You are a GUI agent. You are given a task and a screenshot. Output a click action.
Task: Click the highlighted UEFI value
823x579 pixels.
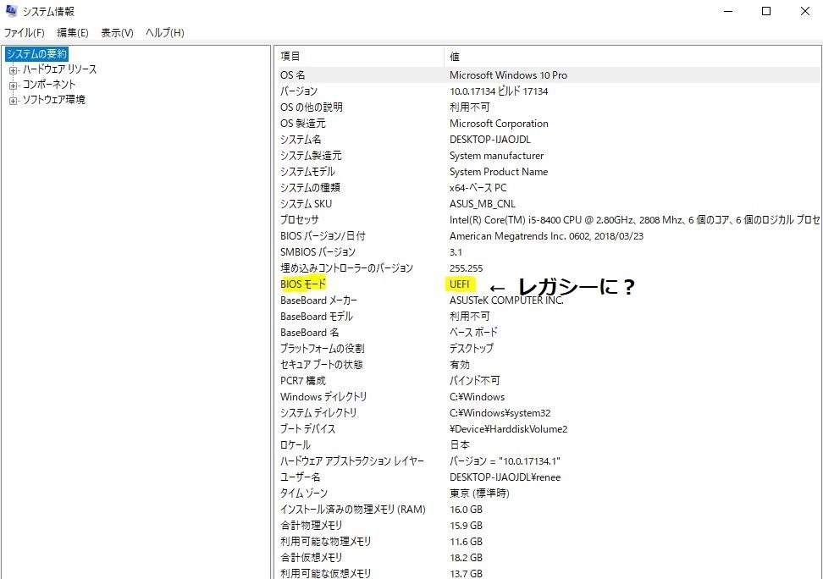[x=460, y=284]
